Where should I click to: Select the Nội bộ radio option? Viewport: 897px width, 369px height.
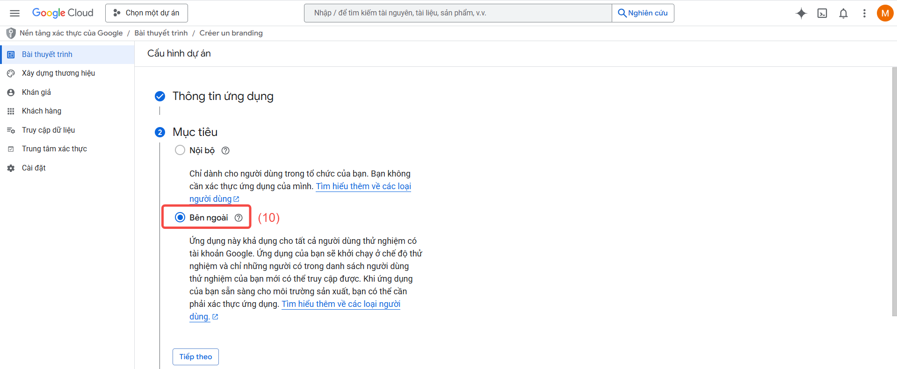[x=180, y=150]
